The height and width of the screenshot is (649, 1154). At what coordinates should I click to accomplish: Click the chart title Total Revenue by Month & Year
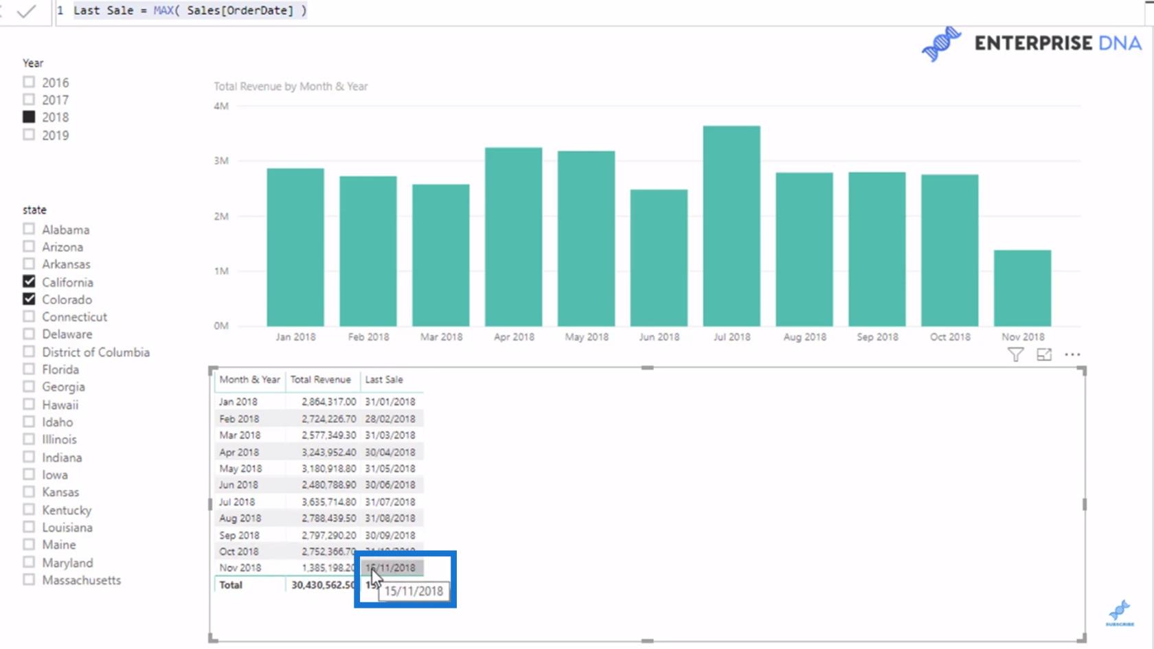click(291, 87)
